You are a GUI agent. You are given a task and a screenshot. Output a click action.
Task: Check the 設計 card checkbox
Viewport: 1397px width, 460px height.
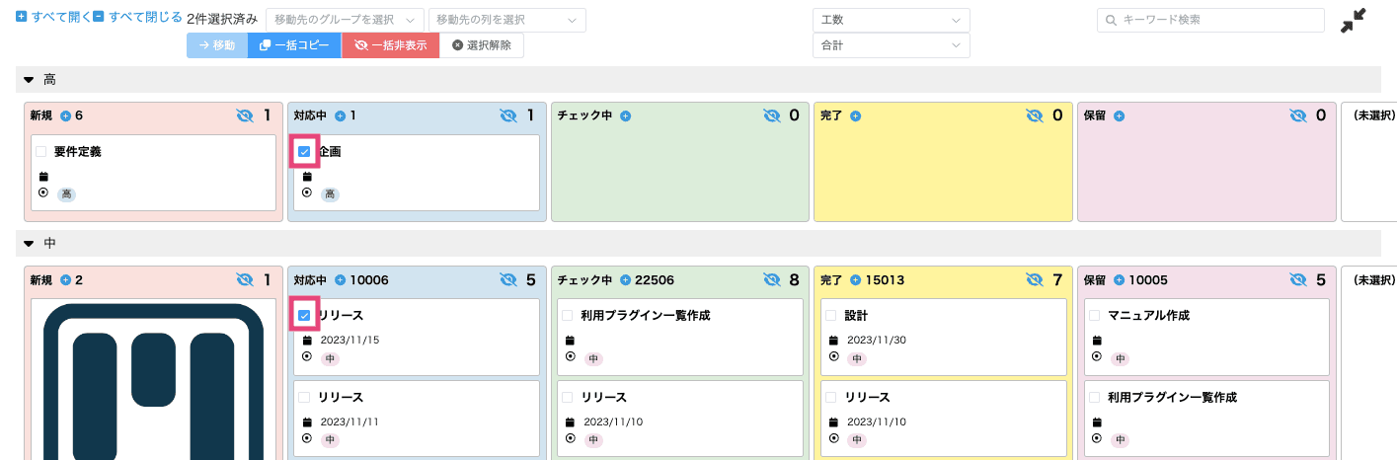click(831, 316)
